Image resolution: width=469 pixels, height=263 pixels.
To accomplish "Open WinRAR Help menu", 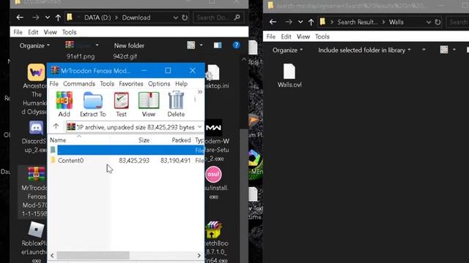I will pyautogui.click(x=181, y=84).
